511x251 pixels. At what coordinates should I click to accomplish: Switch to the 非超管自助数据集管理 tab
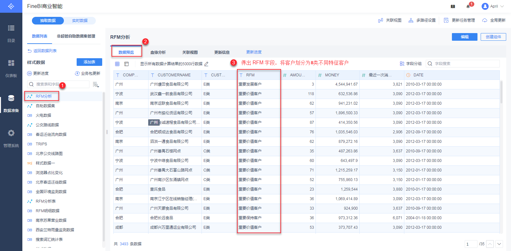pyautogui.click(x=76, y=36)
